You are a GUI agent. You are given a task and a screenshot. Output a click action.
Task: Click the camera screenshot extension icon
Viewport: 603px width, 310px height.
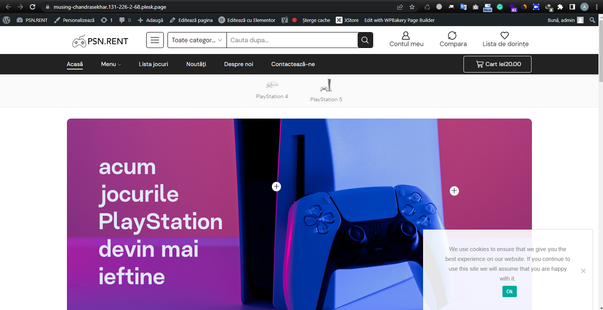475,7
